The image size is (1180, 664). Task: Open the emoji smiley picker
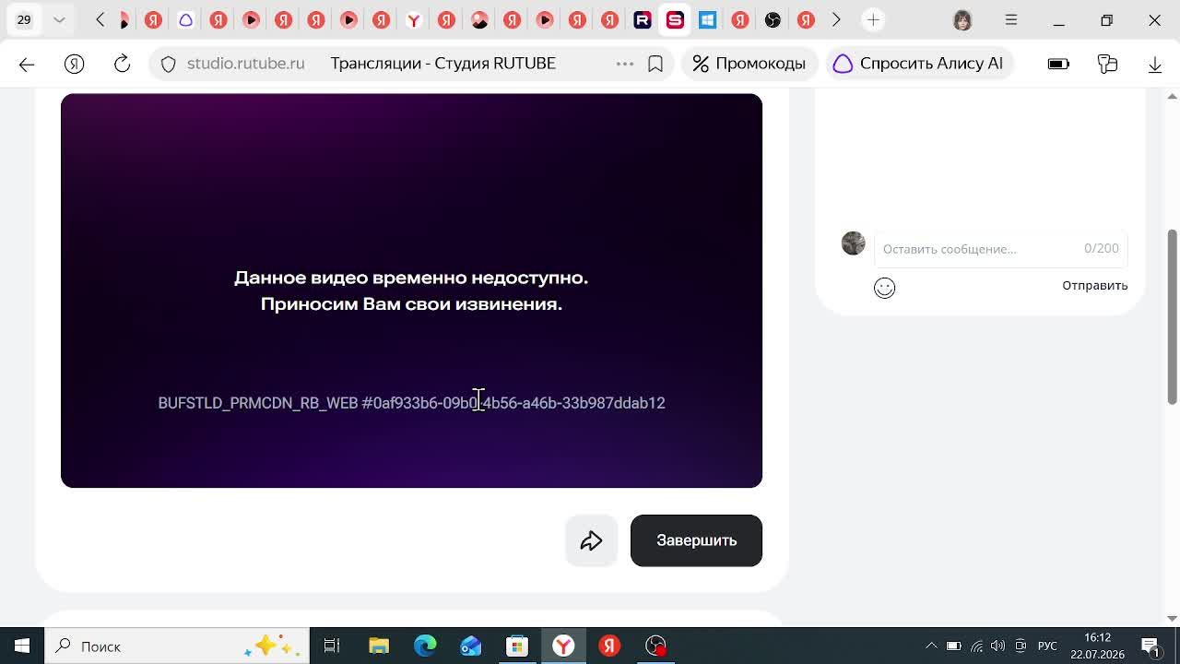[884, 288]
